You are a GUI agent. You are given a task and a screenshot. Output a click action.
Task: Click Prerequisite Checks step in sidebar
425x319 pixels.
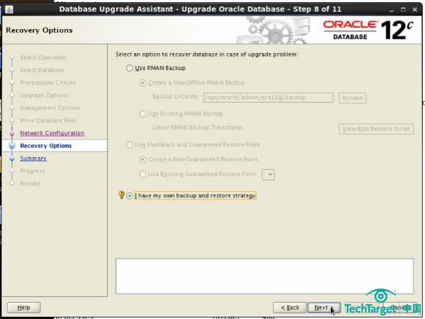click(x=47, y=83)
